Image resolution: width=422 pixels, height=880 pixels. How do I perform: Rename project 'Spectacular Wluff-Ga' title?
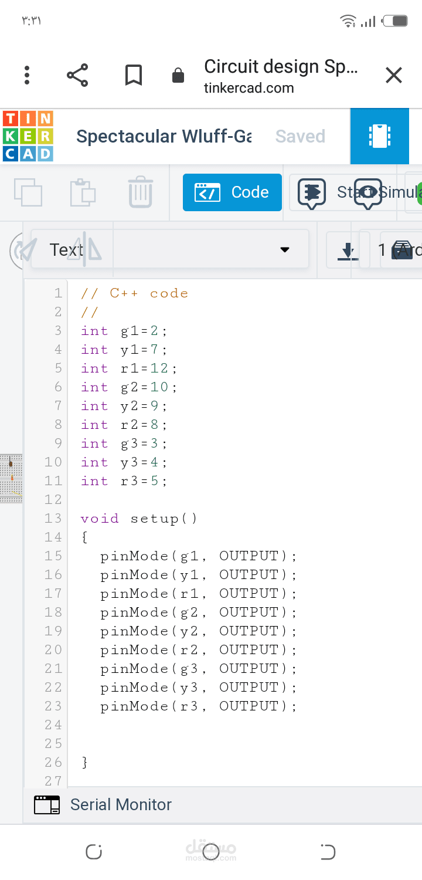coord(164,136)
